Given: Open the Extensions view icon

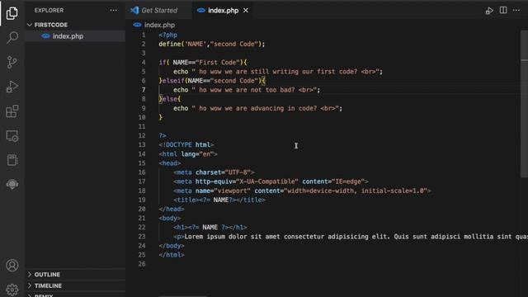Looking at the screenshot, I should click(12, 111).
